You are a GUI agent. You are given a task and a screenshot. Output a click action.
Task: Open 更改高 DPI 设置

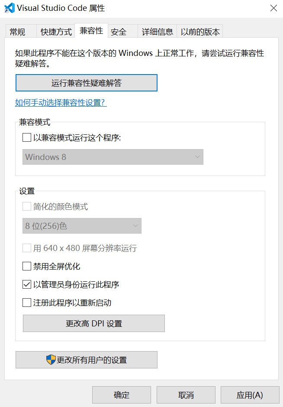pos(93,323)
